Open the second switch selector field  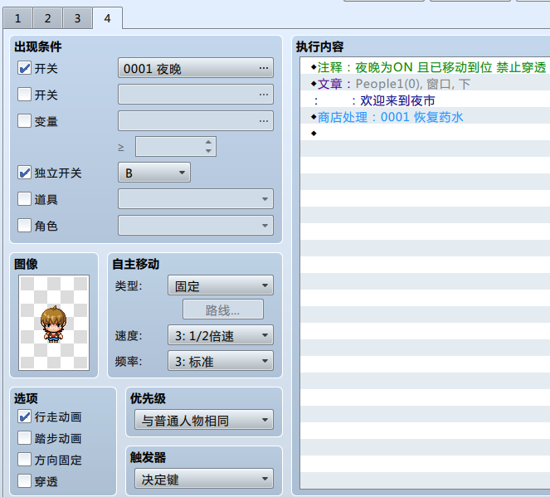[196, 95]
